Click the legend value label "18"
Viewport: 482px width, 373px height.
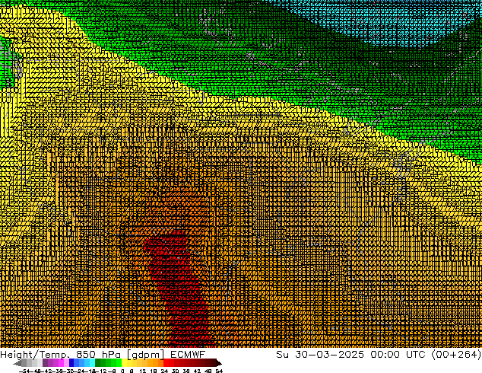154,371
